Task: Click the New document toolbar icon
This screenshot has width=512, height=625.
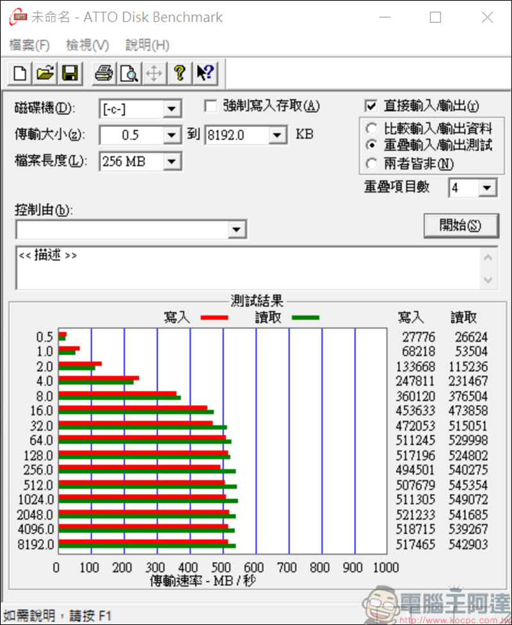Action: pyautogui.click(x=20, y=74)
